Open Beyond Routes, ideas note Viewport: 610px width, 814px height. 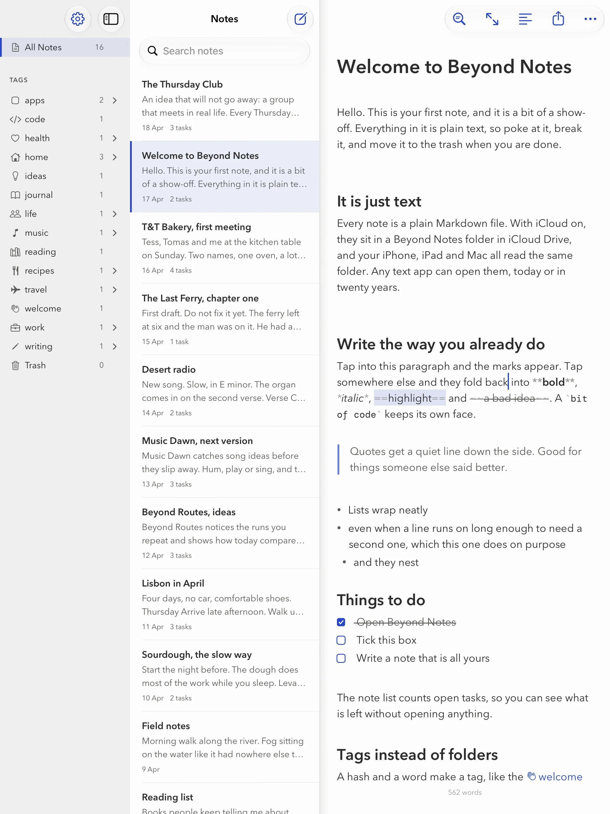click(225, 534)
